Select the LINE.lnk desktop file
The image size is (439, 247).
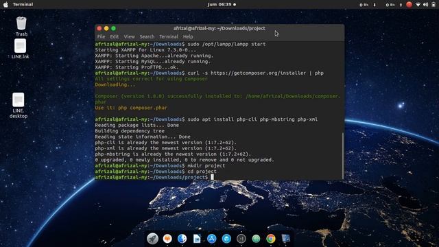click(20, 49)
